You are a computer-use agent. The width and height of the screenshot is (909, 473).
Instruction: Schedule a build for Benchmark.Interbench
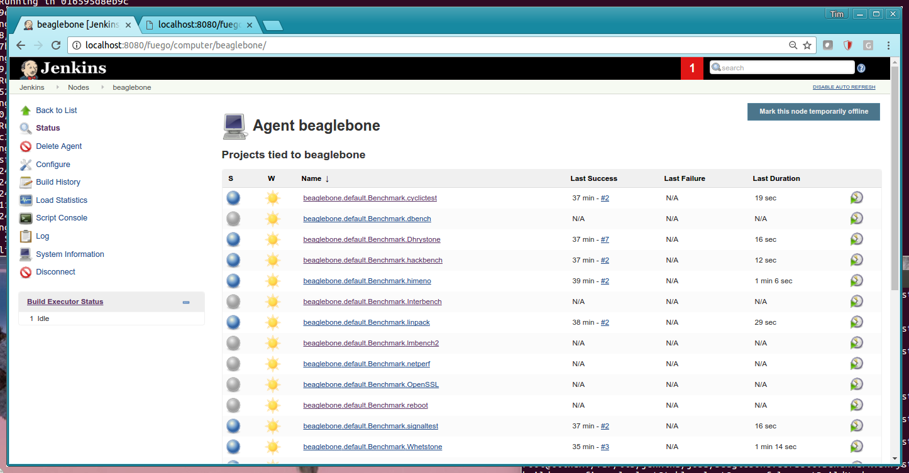pos(856,302)
